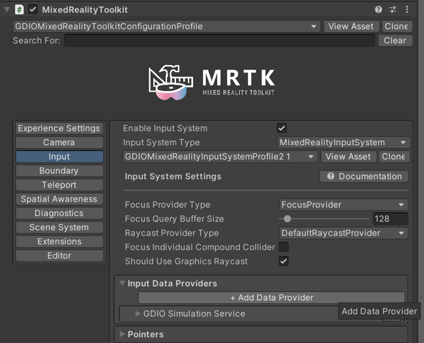Image resolution: width=424 pixels, height=343 pixels.
Task: Click the Search For input field
Action: click(x=219, y=40)
